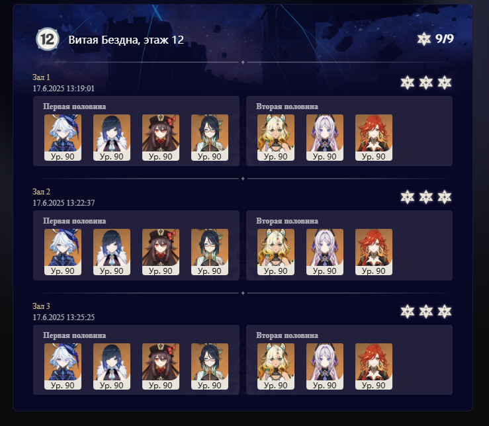Select Mavuika portrait in Зал 2 second half
The width and height of the screenshot is (489, 426).
[374, 252]
